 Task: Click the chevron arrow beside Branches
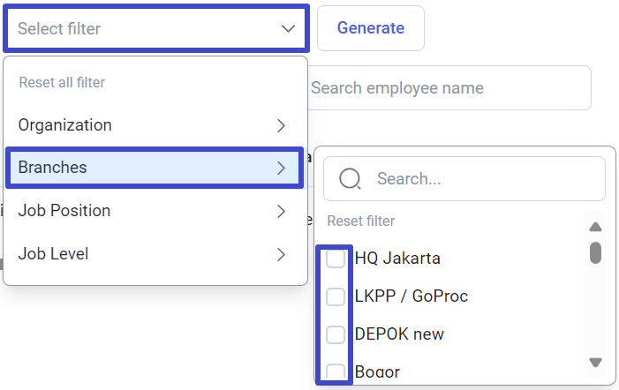tap(281, 168)
